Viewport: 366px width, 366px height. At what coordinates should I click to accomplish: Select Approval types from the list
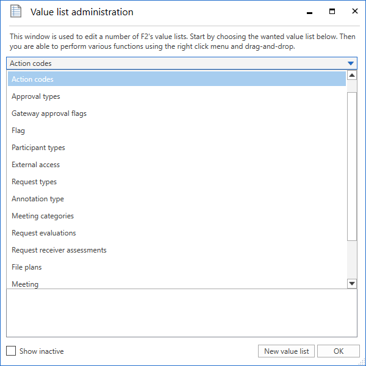point(36,96)
